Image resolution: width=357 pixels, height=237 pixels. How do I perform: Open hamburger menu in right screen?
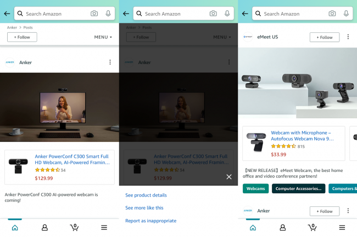[x=342, y=228]
